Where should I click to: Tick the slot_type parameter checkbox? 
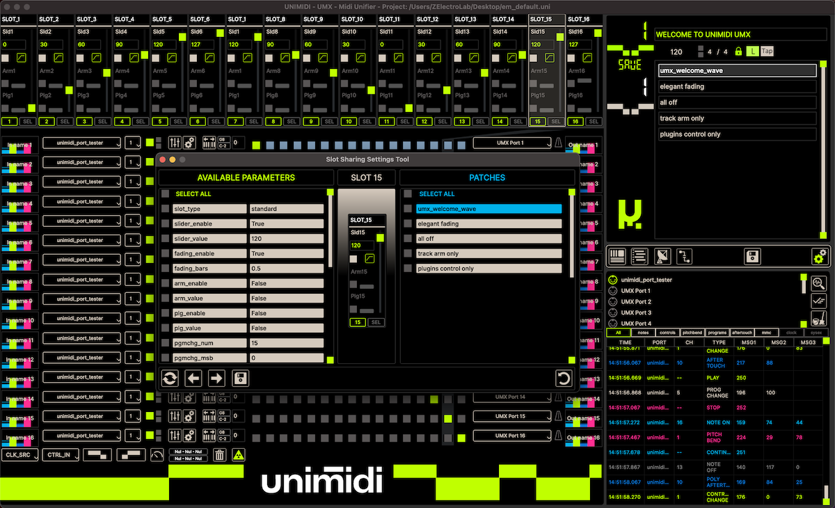[x=165, y=209]
